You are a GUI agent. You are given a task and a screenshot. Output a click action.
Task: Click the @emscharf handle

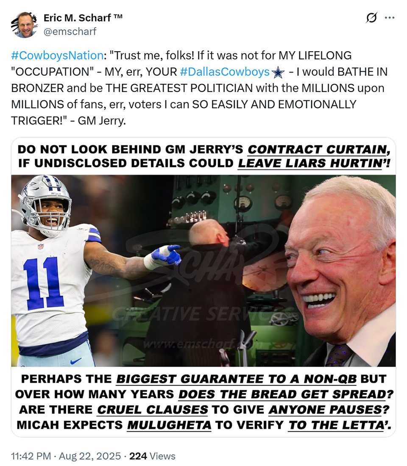[70, 31]
